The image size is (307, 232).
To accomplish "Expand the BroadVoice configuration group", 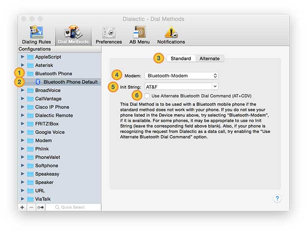I will [x=23, y=90].
